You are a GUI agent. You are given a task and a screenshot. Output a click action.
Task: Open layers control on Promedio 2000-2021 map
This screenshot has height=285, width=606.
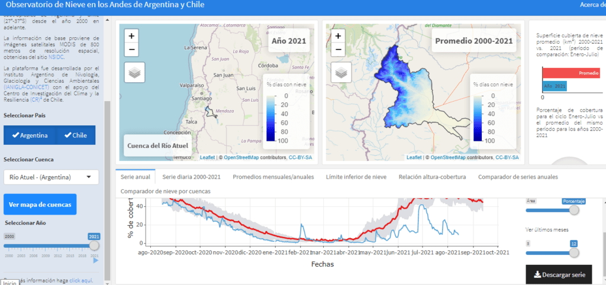pyautogui.click(x=341, y=72)
